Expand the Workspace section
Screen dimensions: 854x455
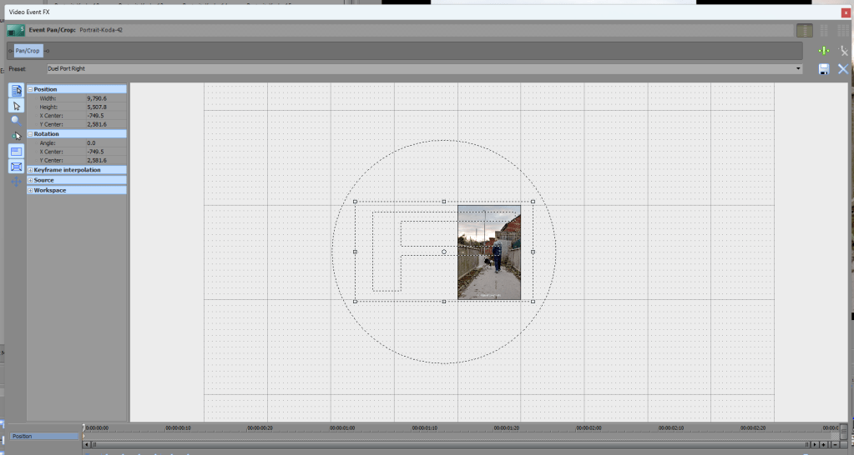[30, 190]
